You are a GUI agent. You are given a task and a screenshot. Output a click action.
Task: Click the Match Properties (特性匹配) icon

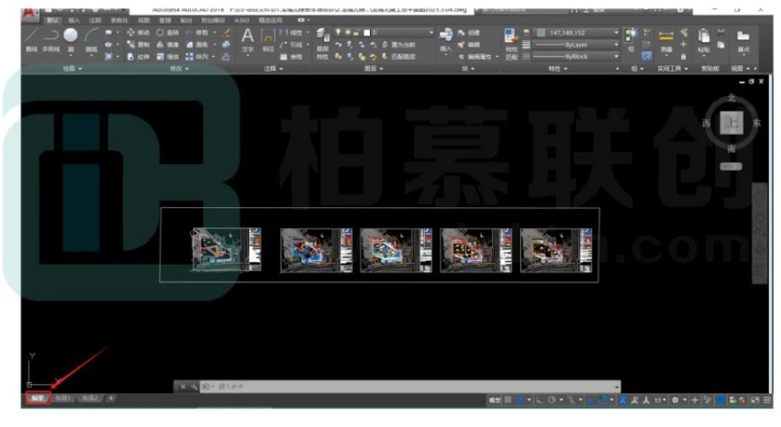511,44
